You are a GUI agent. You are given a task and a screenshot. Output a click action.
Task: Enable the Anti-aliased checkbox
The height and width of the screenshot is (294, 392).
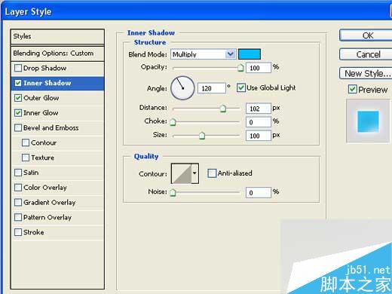coord(212,173)
